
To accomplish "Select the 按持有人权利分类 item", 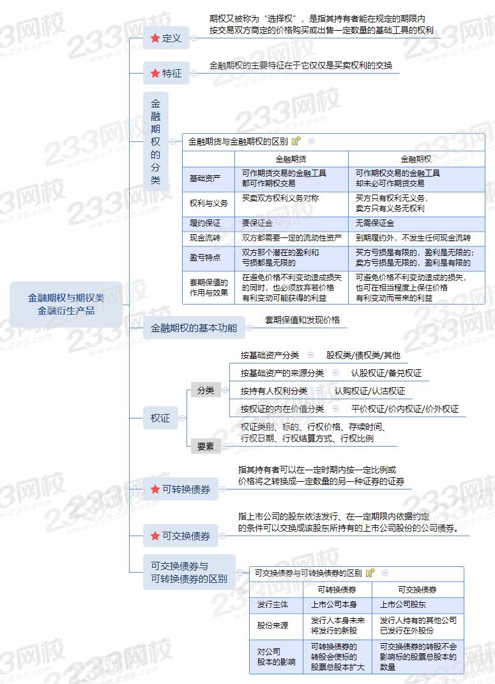I will coord(274,391).
